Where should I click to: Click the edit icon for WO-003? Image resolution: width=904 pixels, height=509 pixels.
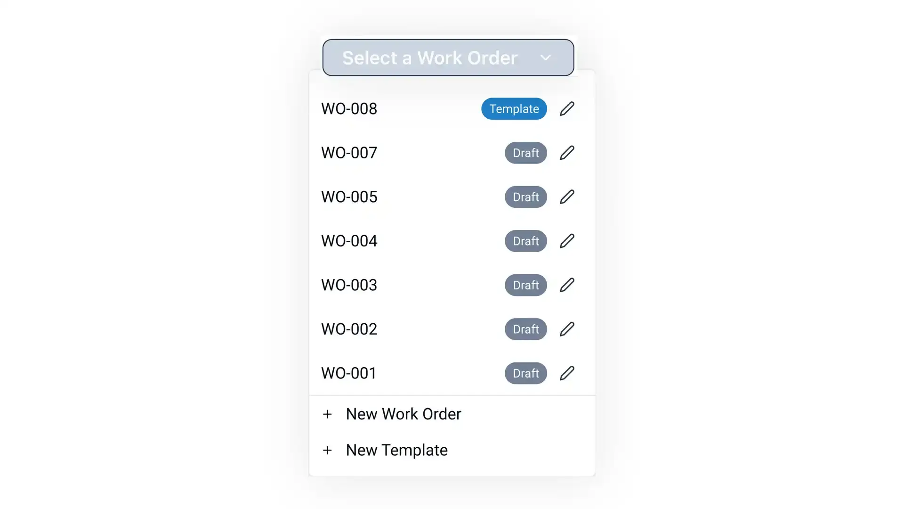pos(566,285)
